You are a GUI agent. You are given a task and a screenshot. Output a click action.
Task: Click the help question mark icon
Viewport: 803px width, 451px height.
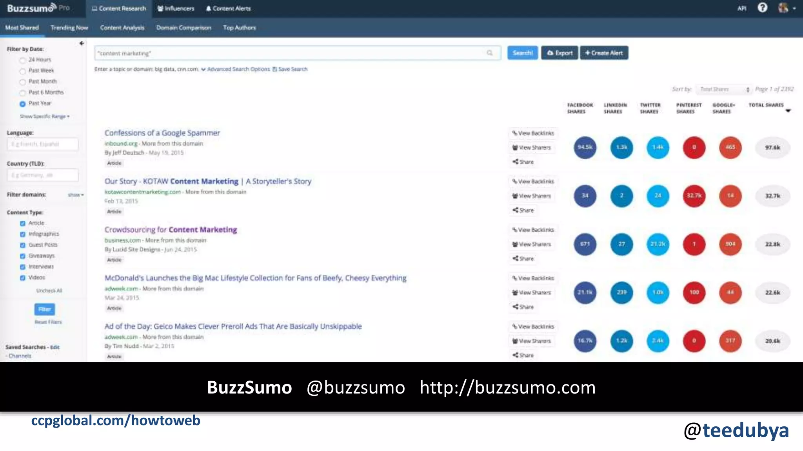[762, 8]
